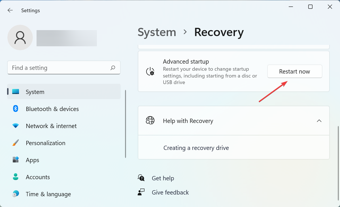Click the user profile avatar

20,37
